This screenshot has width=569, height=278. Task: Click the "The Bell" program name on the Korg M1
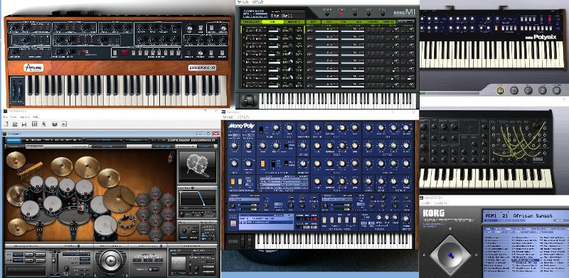click(x=282, y=16)
